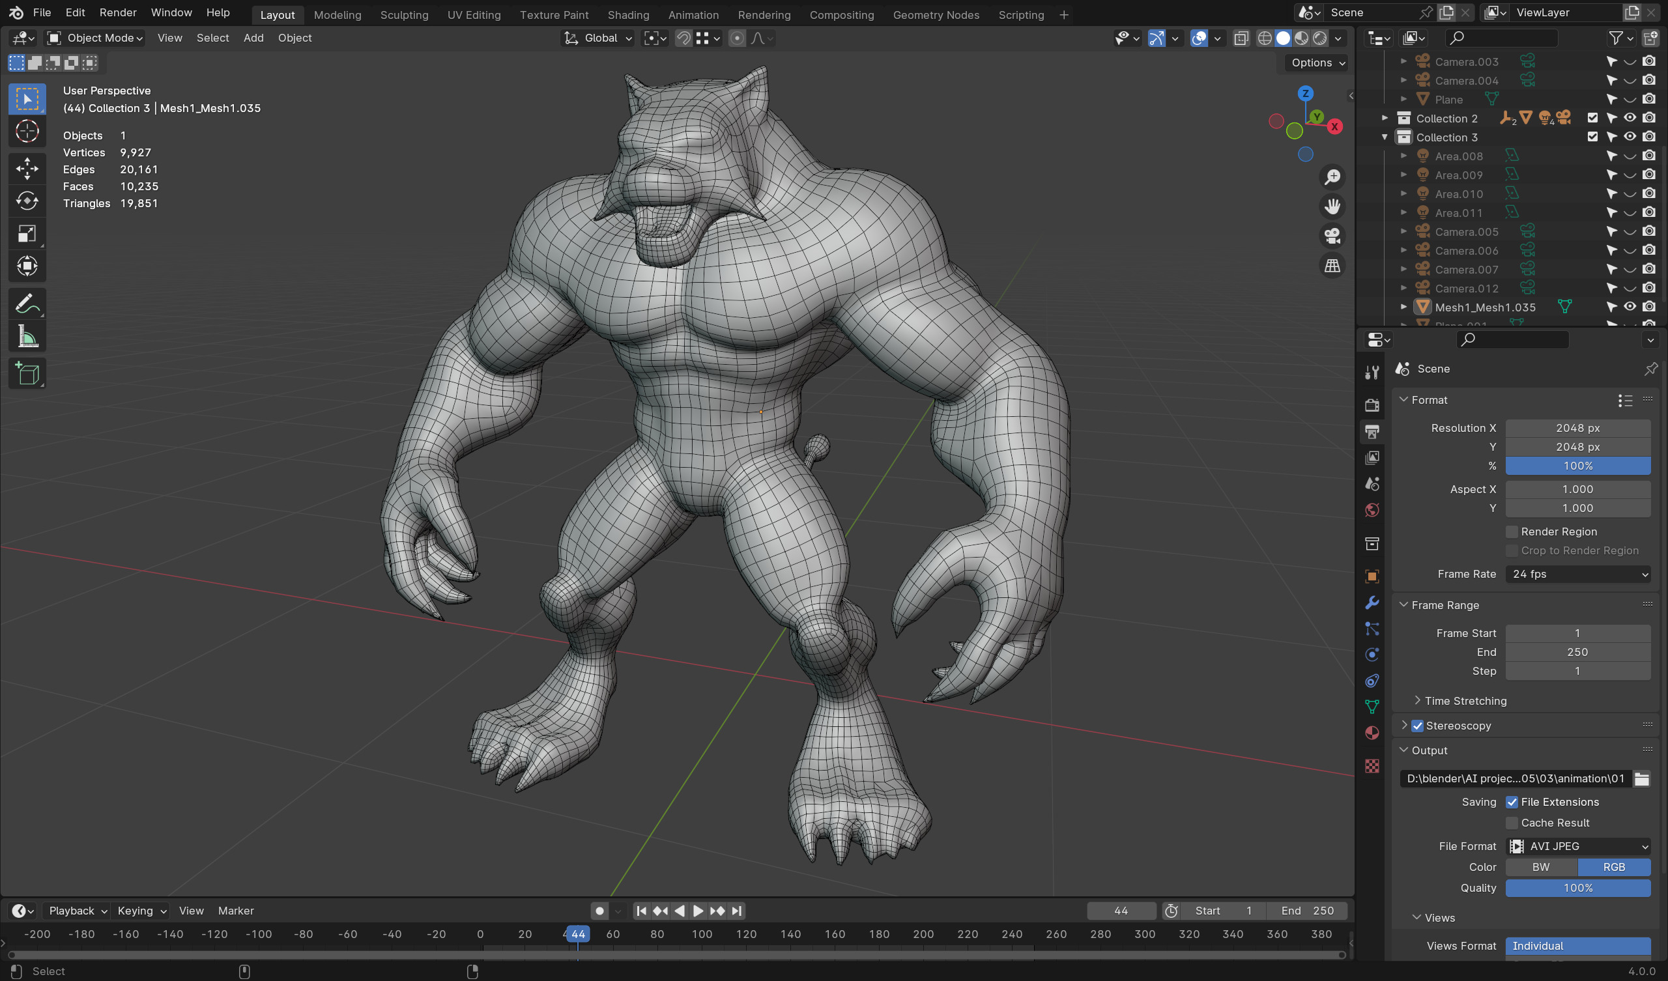Switch to wireframe viewport shading
This screenshot has width=1668, height=981.
(1264, 38)
